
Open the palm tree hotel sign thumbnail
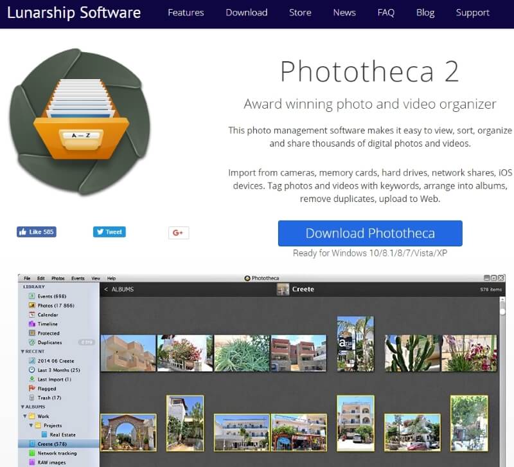click(355, 344)
